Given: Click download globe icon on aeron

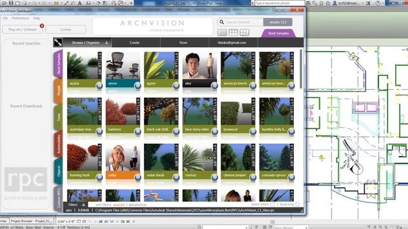Looking at the screenshot, I should click(x=138, y=85).
